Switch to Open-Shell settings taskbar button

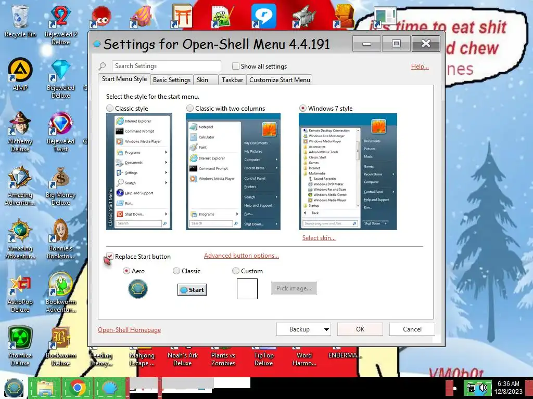(110, 388)
